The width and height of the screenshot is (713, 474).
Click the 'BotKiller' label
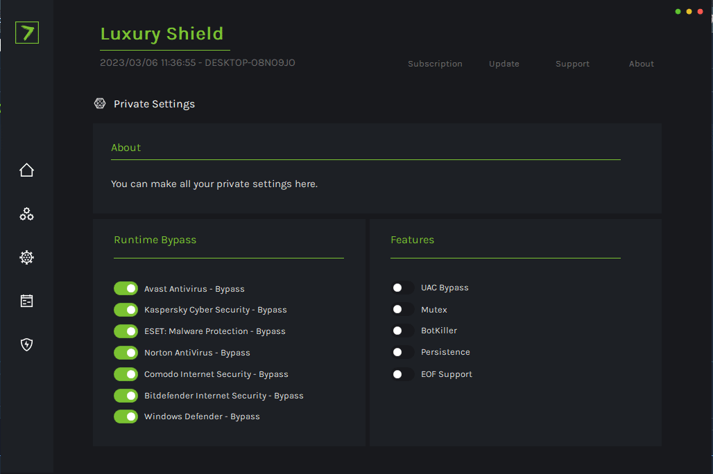click(x=439, y=331)
